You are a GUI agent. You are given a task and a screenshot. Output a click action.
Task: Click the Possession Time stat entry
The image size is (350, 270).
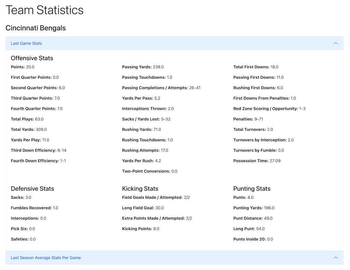257,160
